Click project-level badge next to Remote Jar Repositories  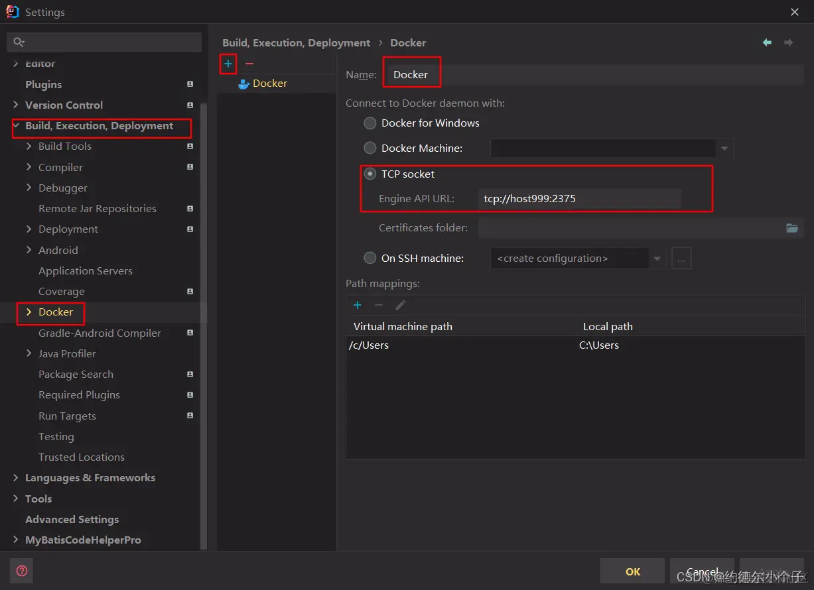(190, 208)
